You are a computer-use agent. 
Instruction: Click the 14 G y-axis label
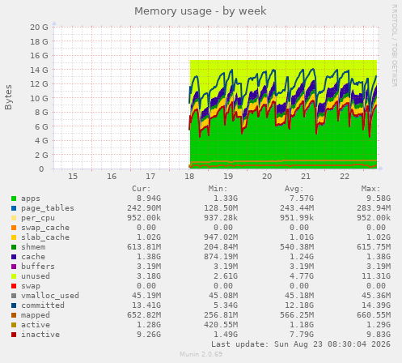[x=39, y=70]
